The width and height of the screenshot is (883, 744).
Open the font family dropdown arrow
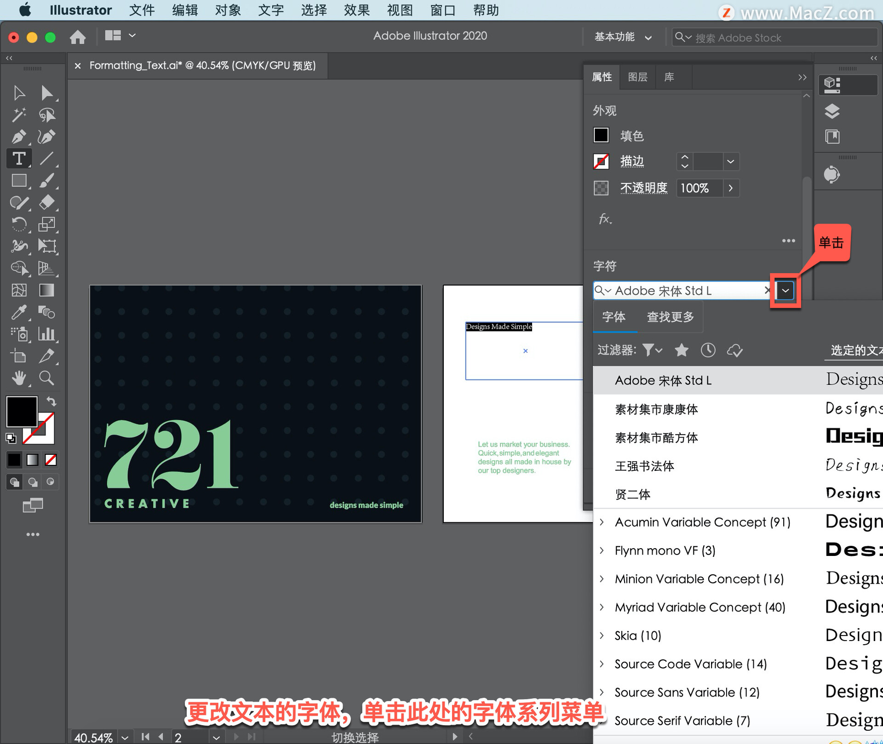tap(786, 291)
